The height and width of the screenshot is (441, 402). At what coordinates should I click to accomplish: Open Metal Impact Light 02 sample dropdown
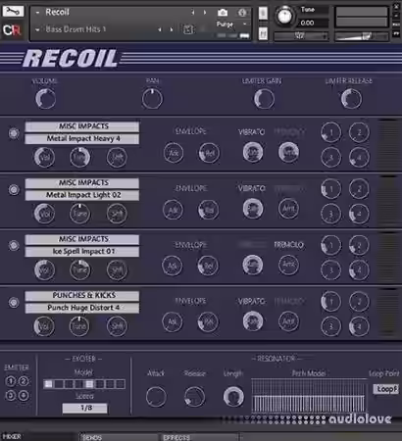(82, 195)
